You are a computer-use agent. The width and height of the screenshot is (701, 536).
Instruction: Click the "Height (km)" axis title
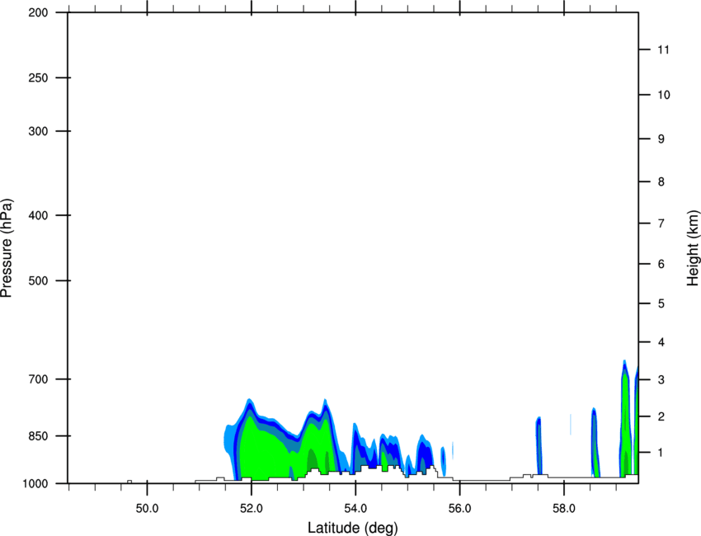[693, 247]
